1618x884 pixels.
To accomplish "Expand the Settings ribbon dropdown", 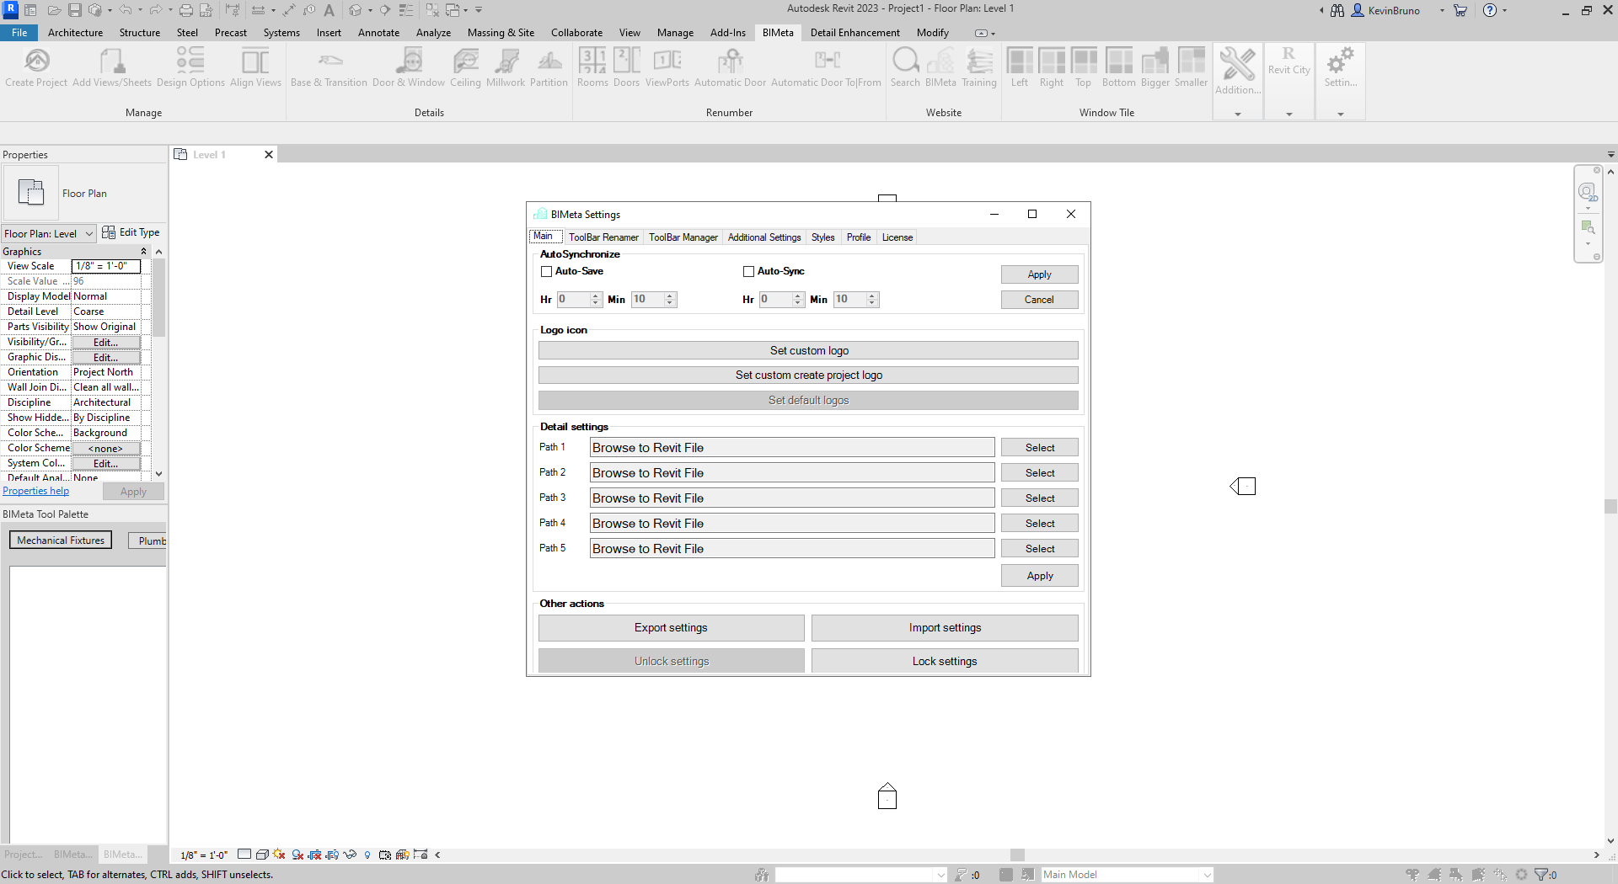I will pyautogui.click(x=1341, y=114).
